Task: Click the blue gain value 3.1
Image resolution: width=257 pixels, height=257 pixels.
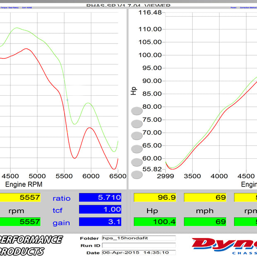Action: tap(100, 222)
